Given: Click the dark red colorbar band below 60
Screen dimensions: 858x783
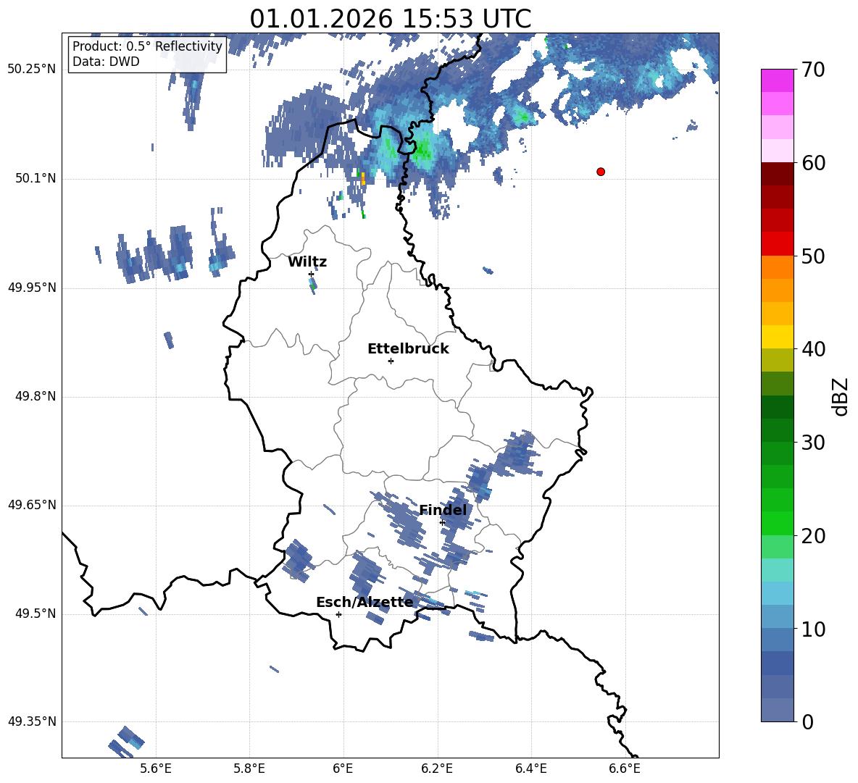Looking at the screenshot, I should click(777, 174).
